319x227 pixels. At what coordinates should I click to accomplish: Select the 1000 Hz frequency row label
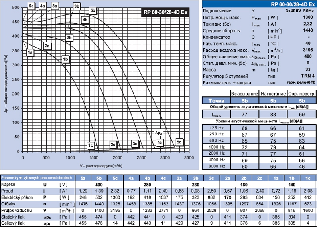[217, 147]
